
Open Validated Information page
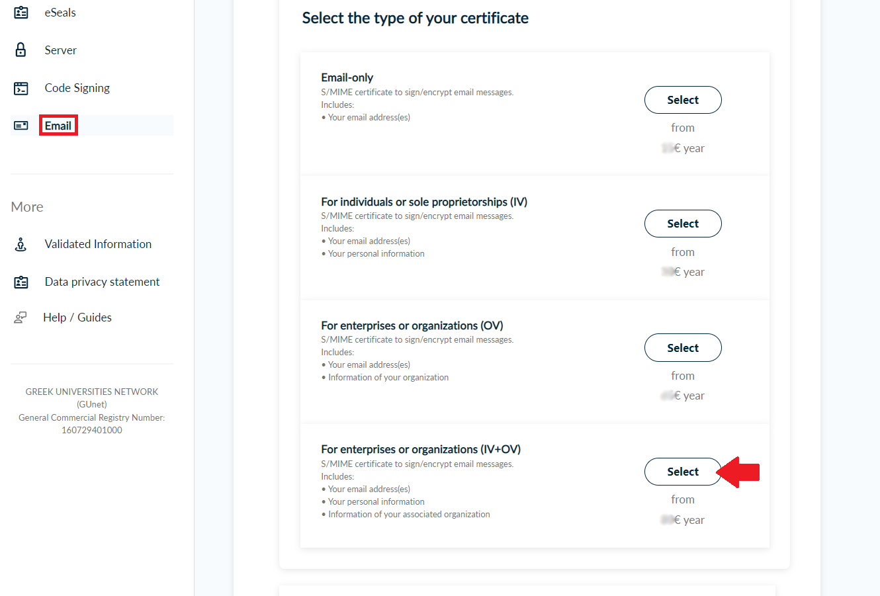tap(98, 244)
